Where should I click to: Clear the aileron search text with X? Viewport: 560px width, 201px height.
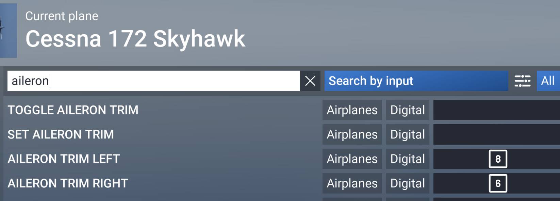click(x=310, y=81)
